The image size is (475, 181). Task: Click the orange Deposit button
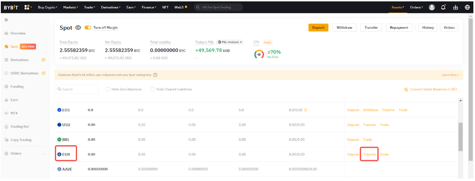click(318, 27)
